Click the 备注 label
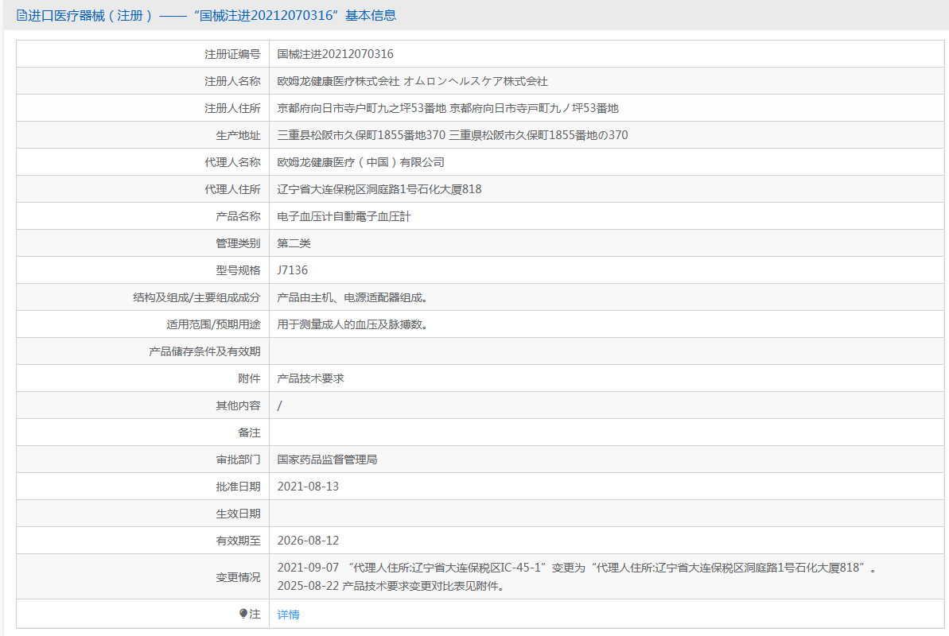Screen dimensions: 949x636 [x=249, y=432]
